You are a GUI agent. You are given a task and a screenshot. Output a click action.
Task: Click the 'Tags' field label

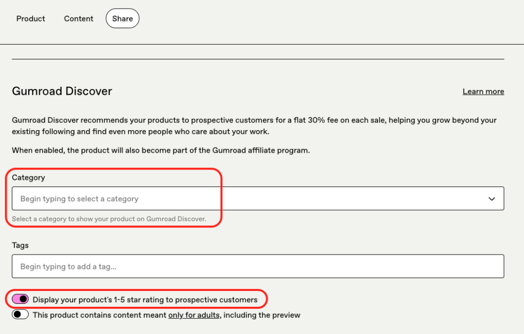[x=20, y=245]
